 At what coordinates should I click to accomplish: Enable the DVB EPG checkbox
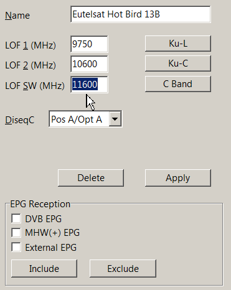[x=16, y=218]
